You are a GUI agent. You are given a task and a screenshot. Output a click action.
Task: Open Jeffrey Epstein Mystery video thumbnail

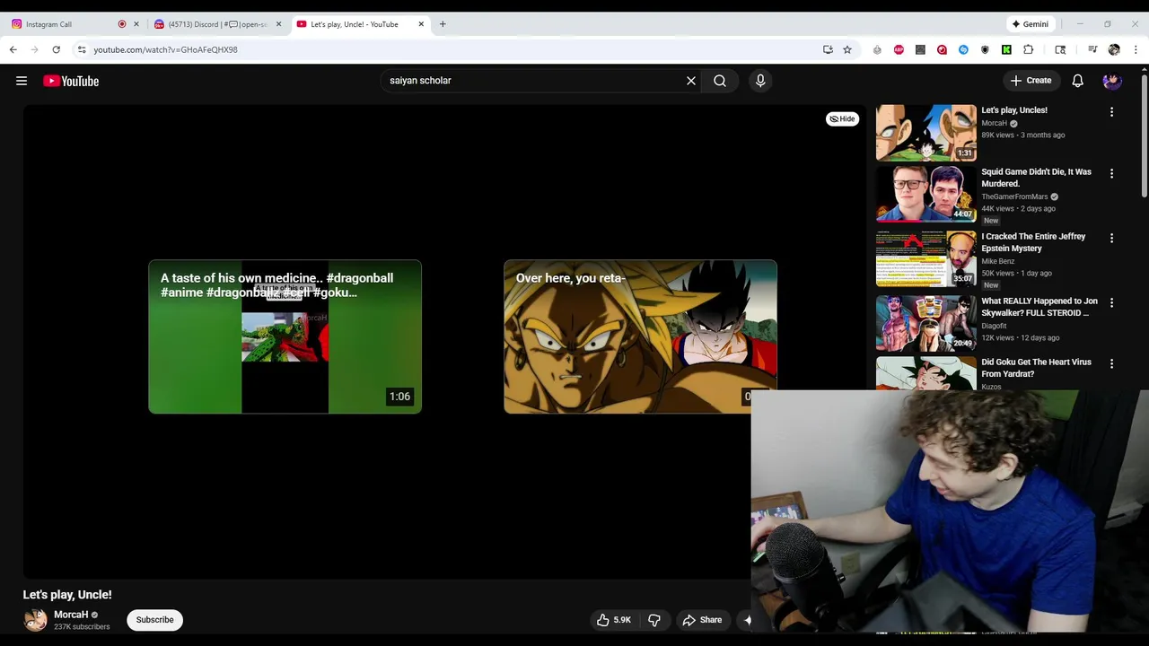(x=925, y=258)
